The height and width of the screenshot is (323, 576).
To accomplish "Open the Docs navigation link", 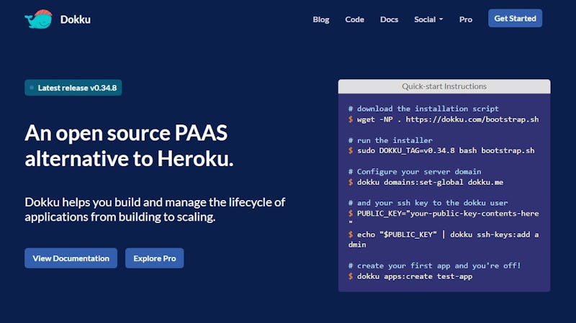I will pos(389,19).
